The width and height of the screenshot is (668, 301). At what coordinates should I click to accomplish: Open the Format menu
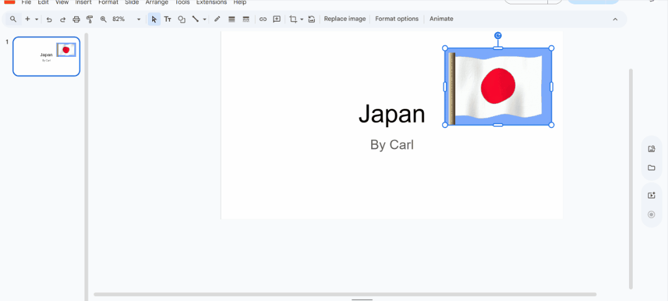click(108, 2)
